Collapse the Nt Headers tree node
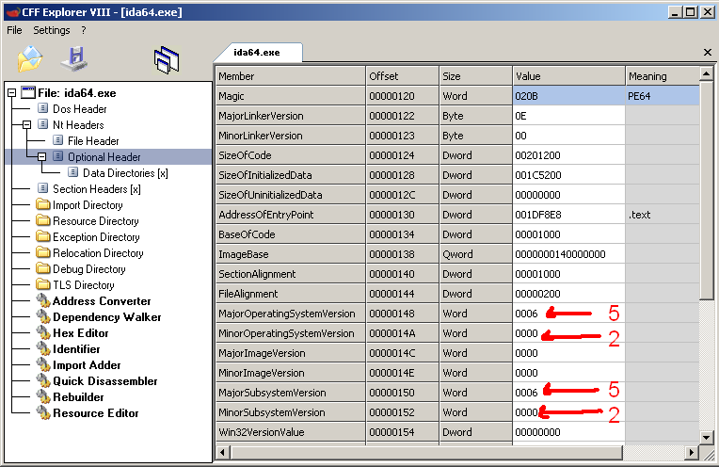This screenshot has width=719, height=467. click(x=26, y=125)
